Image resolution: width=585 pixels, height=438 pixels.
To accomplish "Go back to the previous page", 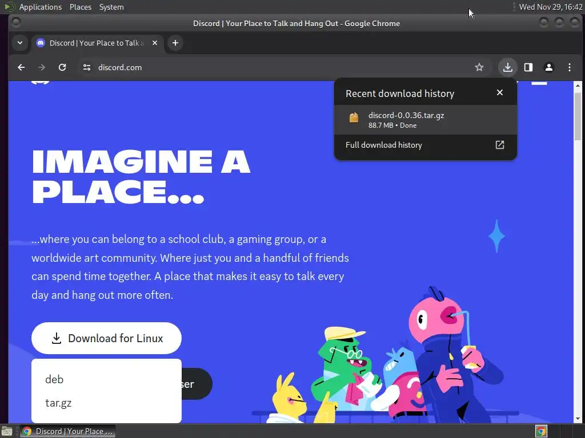I will 21,67.
